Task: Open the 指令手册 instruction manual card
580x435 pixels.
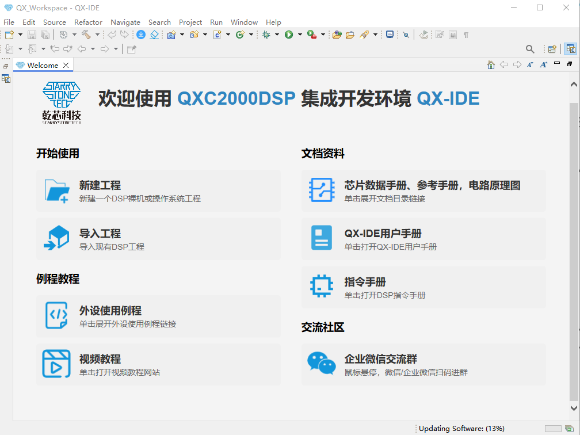Action: coord(423,287)
